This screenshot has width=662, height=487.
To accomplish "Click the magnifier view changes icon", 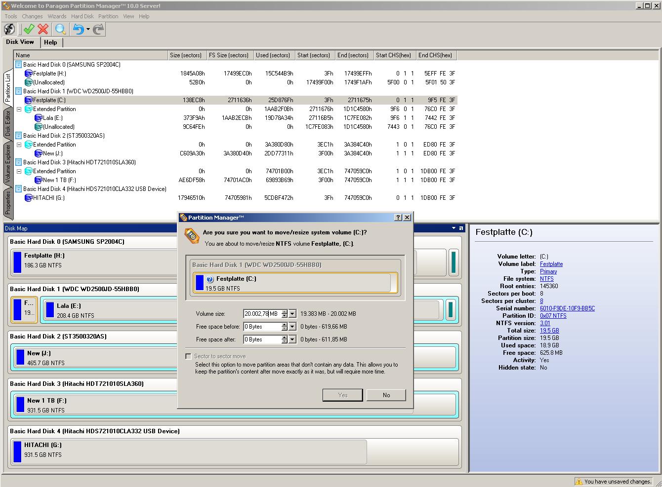I will coord(60,29).
